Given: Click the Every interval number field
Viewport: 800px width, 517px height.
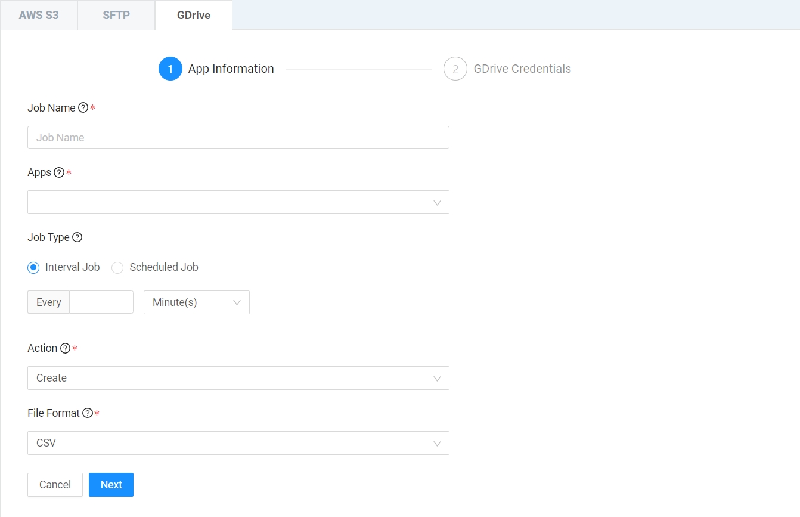Looking at the screenshot, I should click(101, 302).
